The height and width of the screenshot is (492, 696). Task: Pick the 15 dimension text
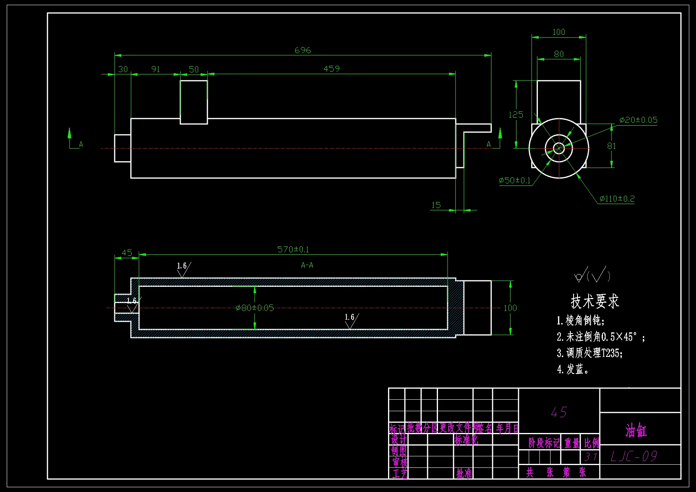click(x=436, y=205)
